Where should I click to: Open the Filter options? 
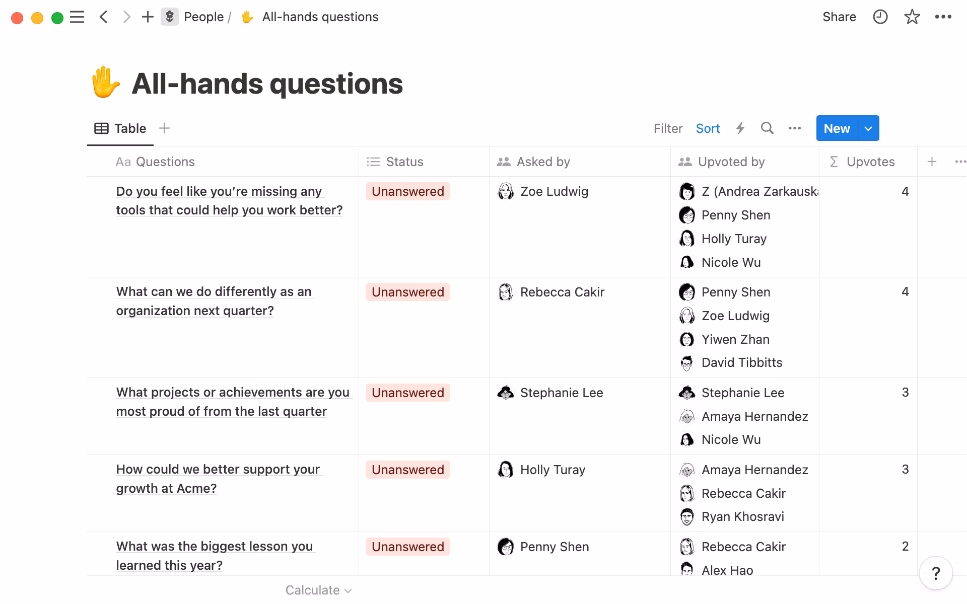[668, 128]
